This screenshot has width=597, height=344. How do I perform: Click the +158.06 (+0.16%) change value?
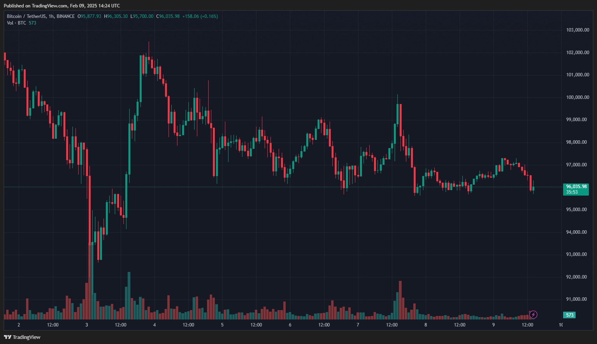200,16
